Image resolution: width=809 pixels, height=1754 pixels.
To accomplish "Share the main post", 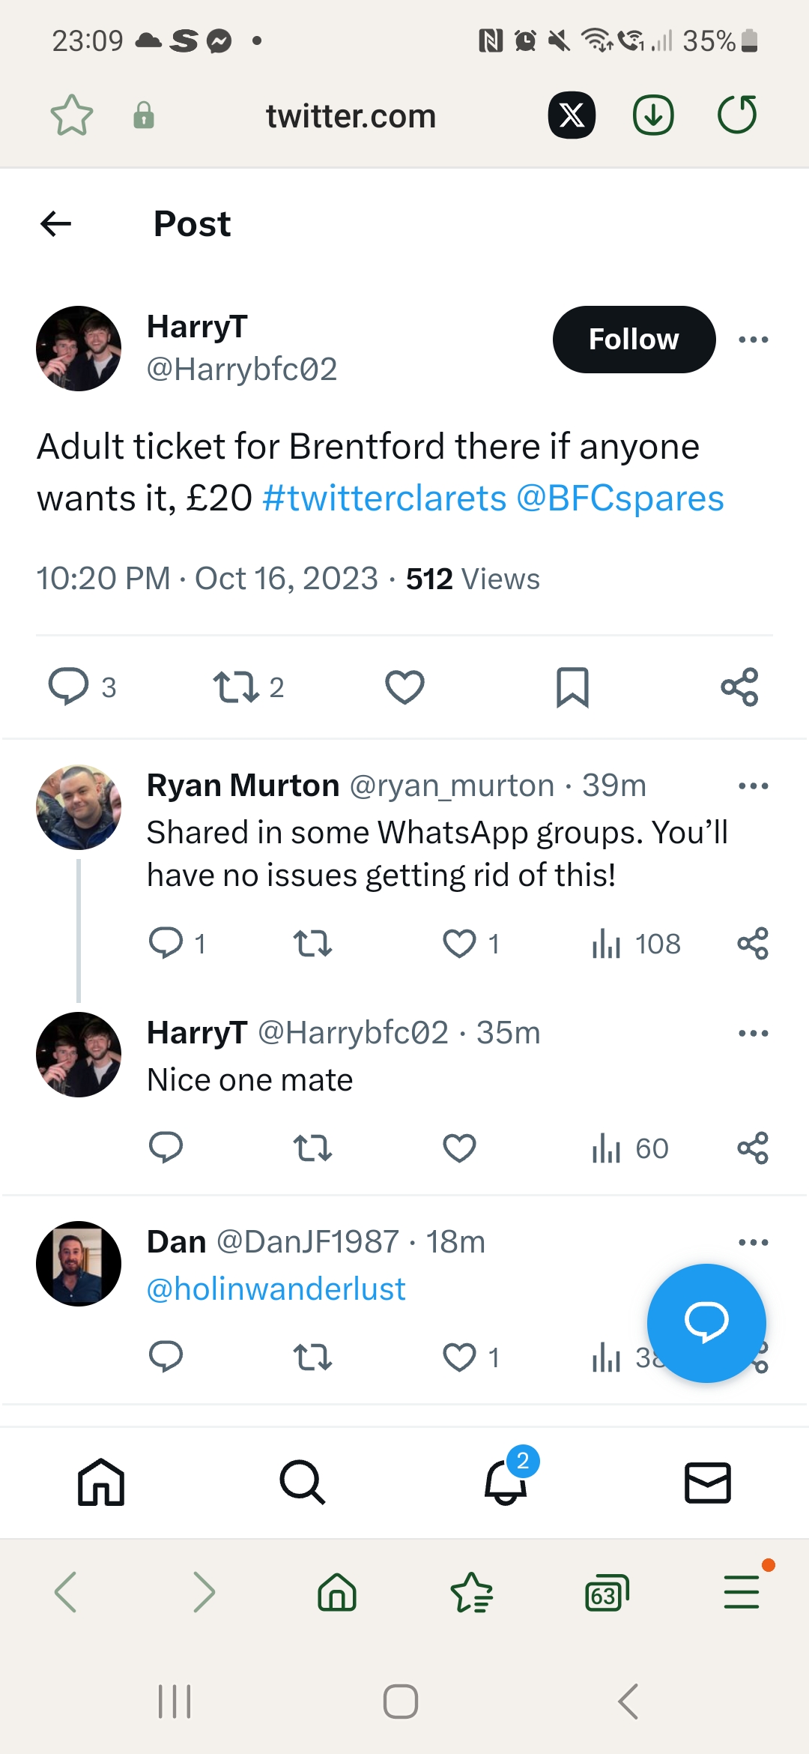I will tap(739, 687).
